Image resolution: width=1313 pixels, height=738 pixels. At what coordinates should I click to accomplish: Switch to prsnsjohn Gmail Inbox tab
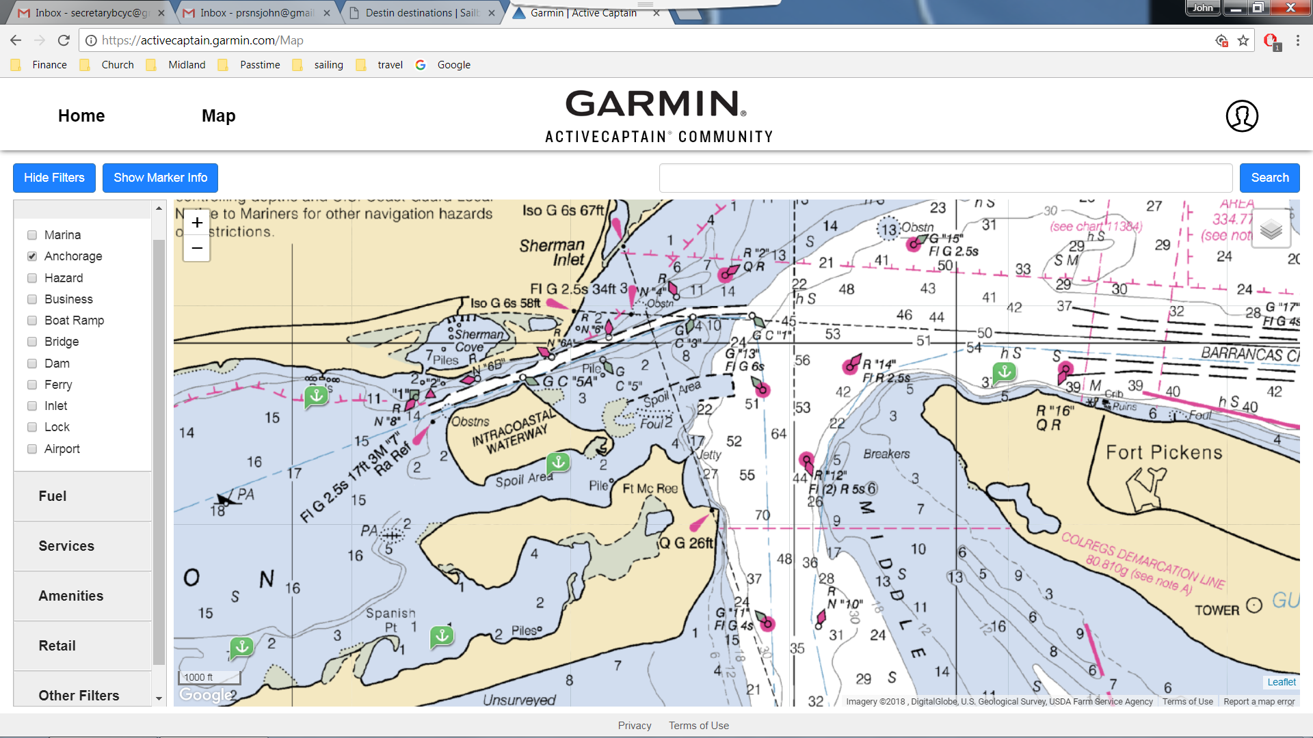pos(256,13)
